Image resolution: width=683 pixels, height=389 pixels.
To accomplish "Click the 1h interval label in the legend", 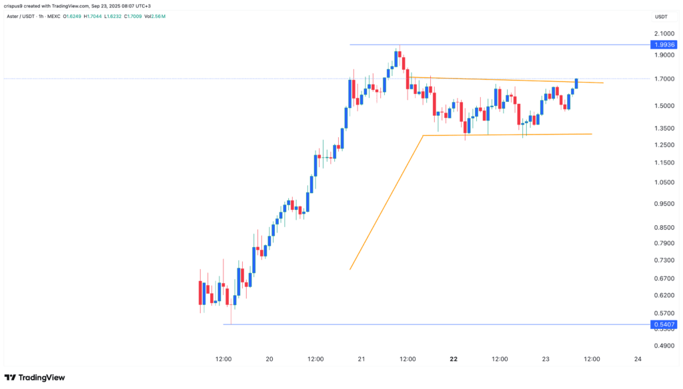I will (41, 17).
